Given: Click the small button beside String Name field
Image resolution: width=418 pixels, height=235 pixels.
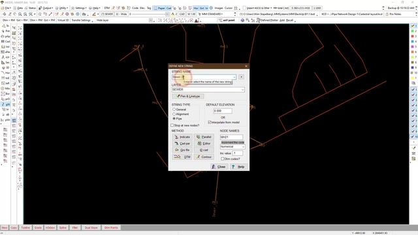Looking at the screenshot, I should [x=241, y=77].
